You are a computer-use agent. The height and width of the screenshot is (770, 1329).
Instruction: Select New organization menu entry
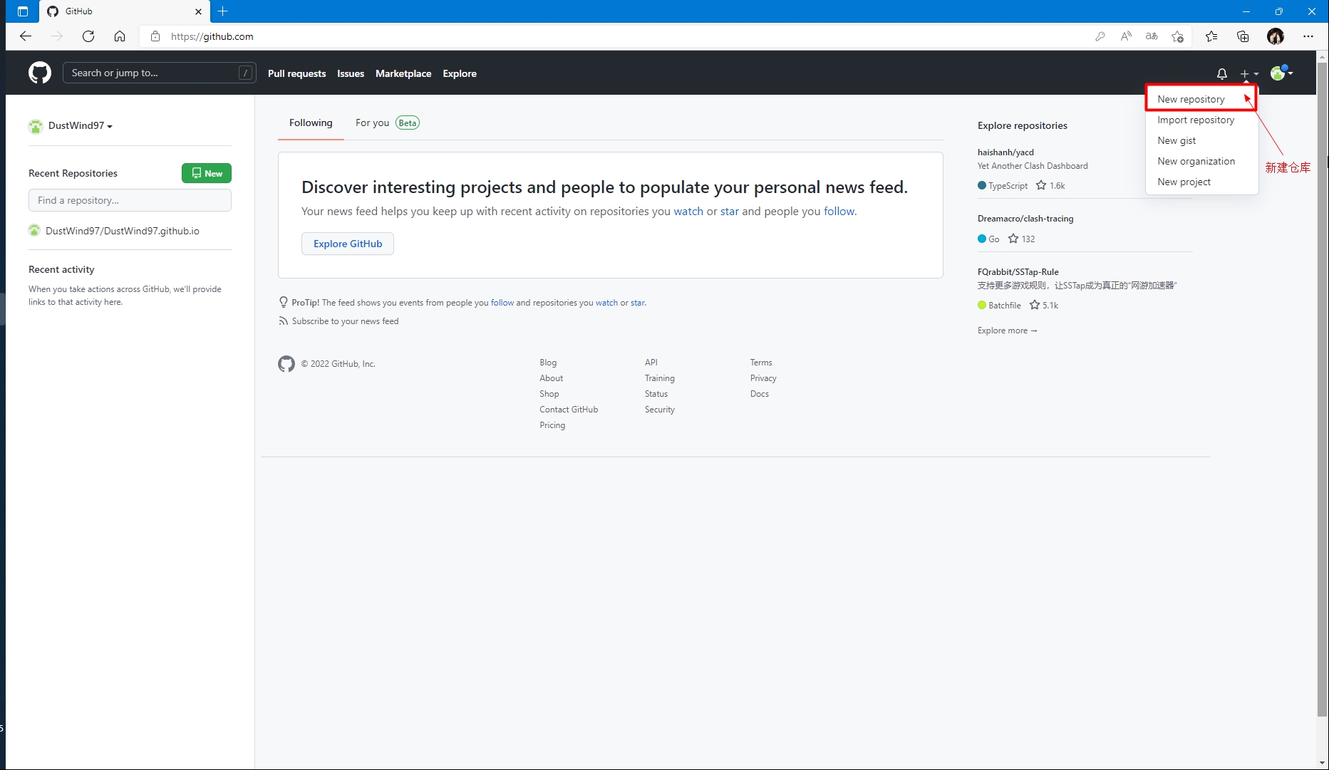tap(1201, 161)
